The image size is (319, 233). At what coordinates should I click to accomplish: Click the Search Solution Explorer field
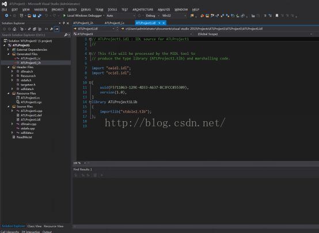pos(33,35)
